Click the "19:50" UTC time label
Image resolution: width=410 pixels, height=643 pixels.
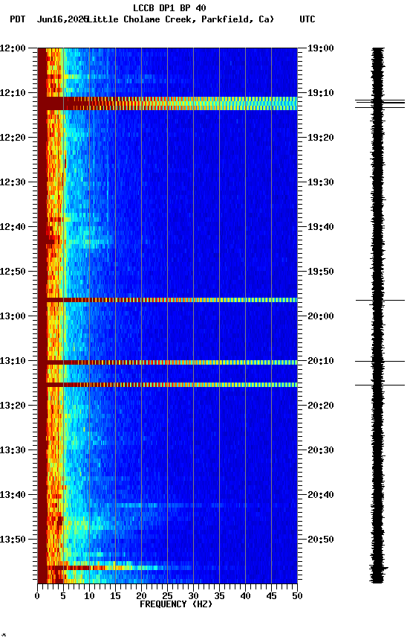(321, 272)
